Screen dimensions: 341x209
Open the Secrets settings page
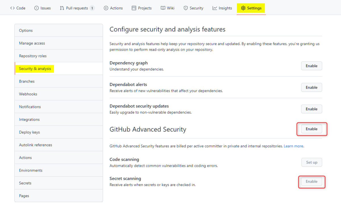click(x=25, y=183)
